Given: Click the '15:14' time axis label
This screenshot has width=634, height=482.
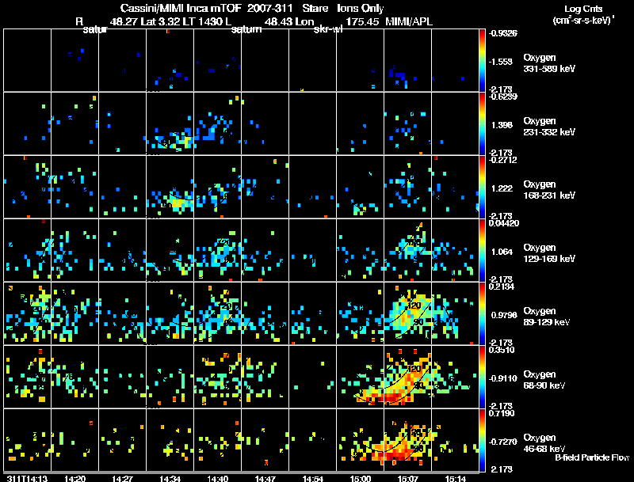Looking at the screenshot, I should click(455, 479).
